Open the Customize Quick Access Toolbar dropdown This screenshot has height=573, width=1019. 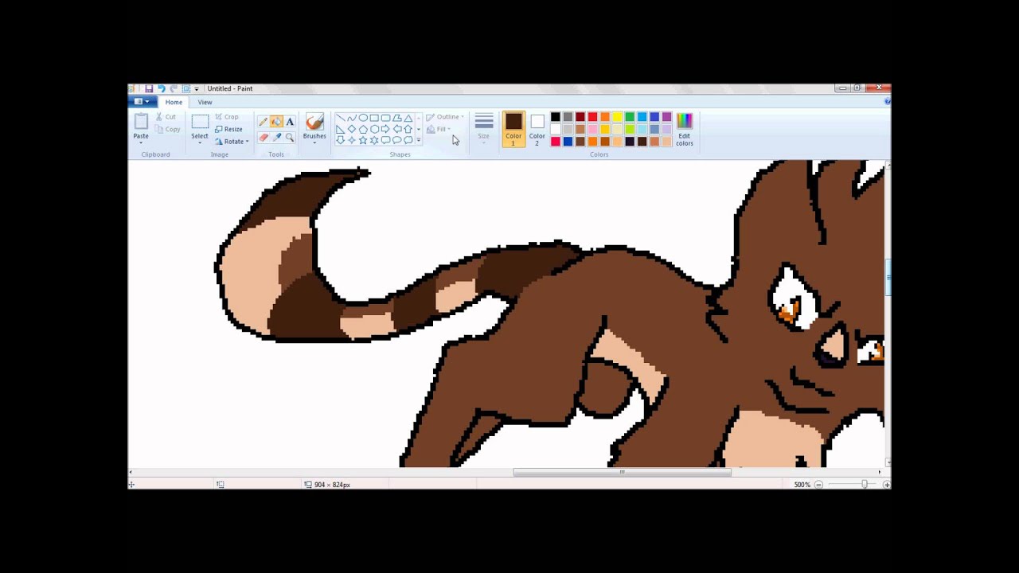197,88
